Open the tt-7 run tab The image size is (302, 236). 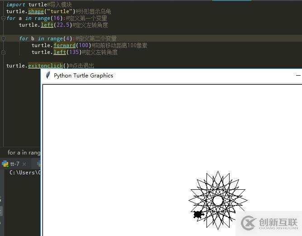tap(14, 164)
